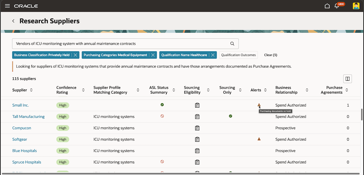Open Sourcing Eligibility icon for Softgear
Screen dimensions: 364x175
pyautogui.click(x=197, y=139)
